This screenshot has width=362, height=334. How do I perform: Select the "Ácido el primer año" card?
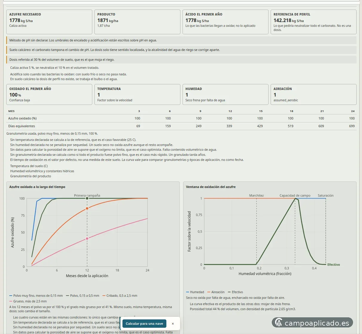point(226,22)
